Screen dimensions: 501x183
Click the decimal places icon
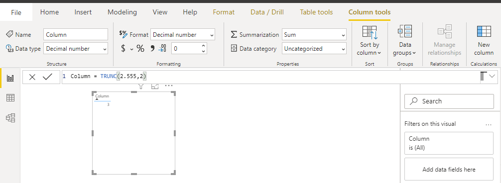pyautogui.click(x=162, y=48)
